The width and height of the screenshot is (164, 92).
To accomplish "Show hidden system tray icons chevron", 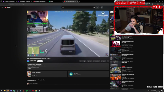I will click(148, 91).
